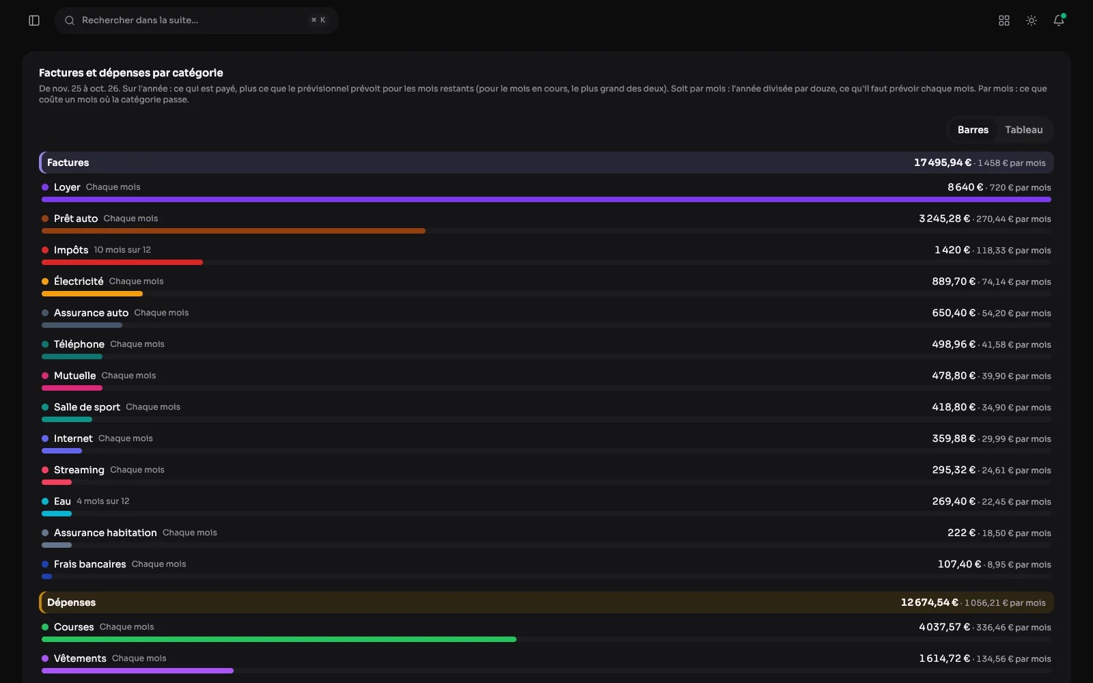Open the apps grid icon
1093x683 pixels.
(1004, 20)
